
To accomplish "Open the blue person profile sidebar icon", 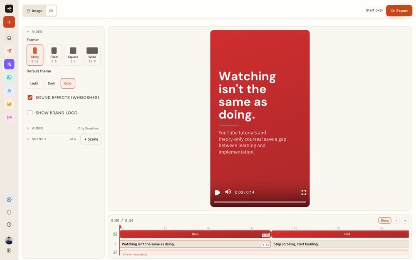I will [x=9, y=90].
